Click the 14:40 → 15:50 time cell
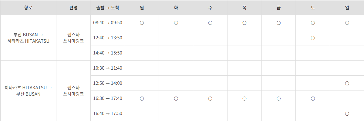The height and width of the screenshot is (122, 364). click(x=108, y=53)
